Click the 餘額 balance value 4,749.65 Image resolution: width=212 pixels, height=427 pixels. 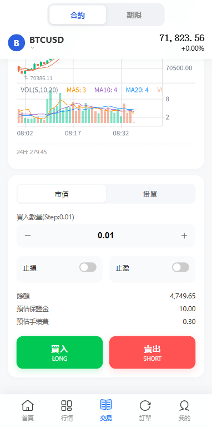183,296
